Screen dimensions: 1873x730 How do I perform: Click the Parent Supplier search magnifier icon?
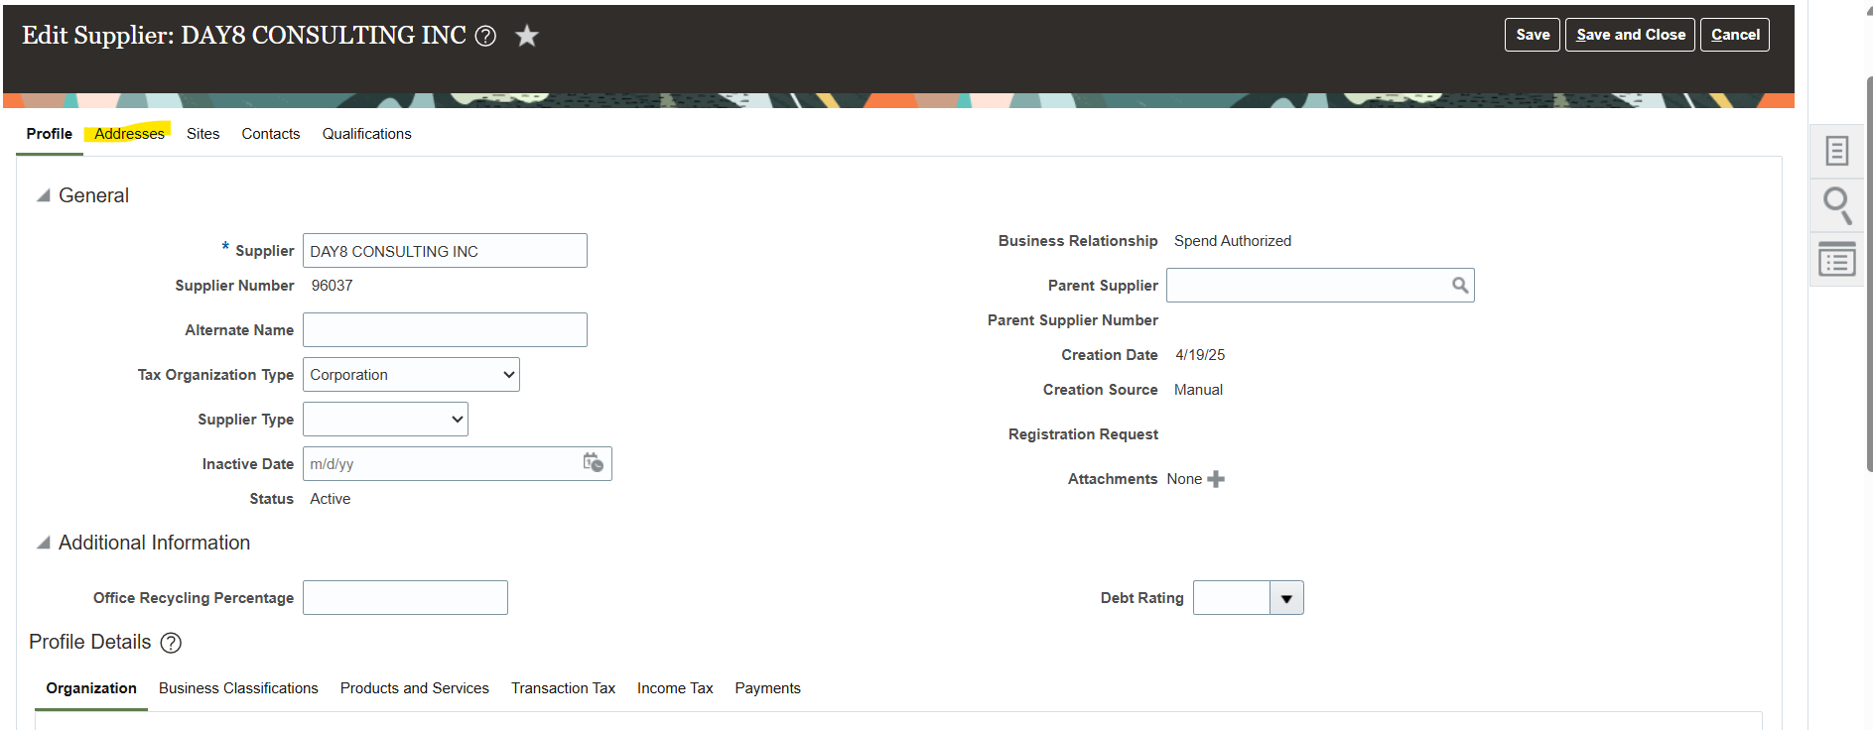(x=1460, y=286)
